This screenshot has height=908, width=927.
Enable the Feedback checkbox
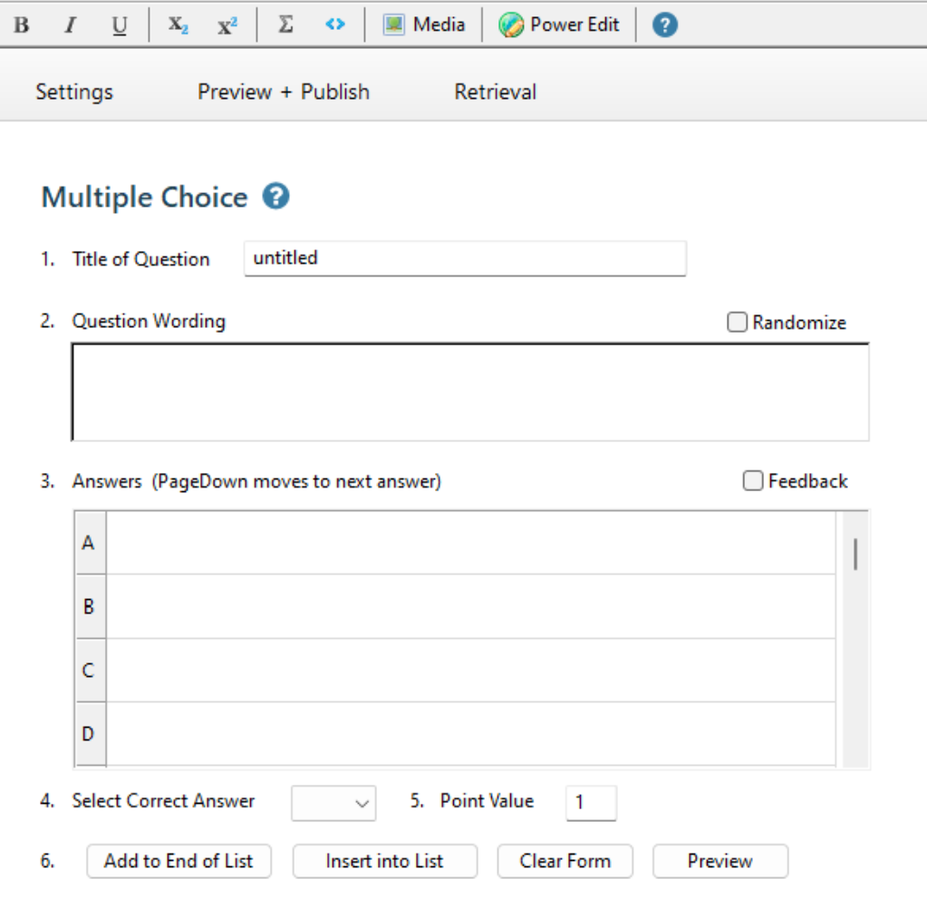(753, 480)
